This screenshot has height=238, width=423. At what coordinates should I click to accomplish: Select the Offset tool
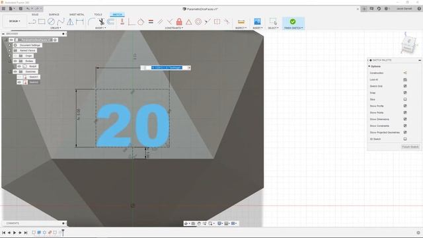coord(110,22)
